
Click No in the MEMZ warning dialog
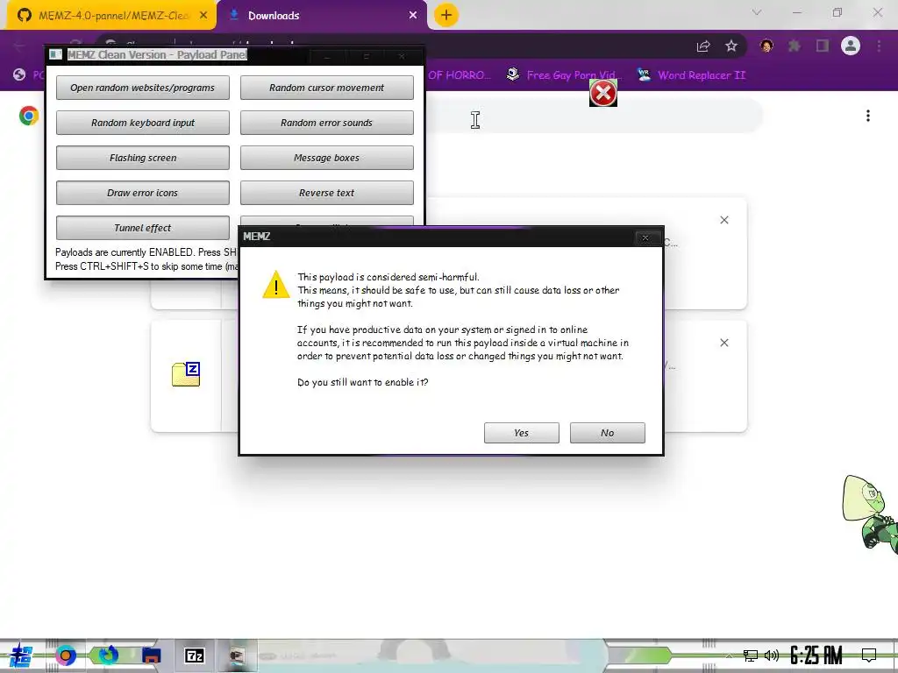607,433
